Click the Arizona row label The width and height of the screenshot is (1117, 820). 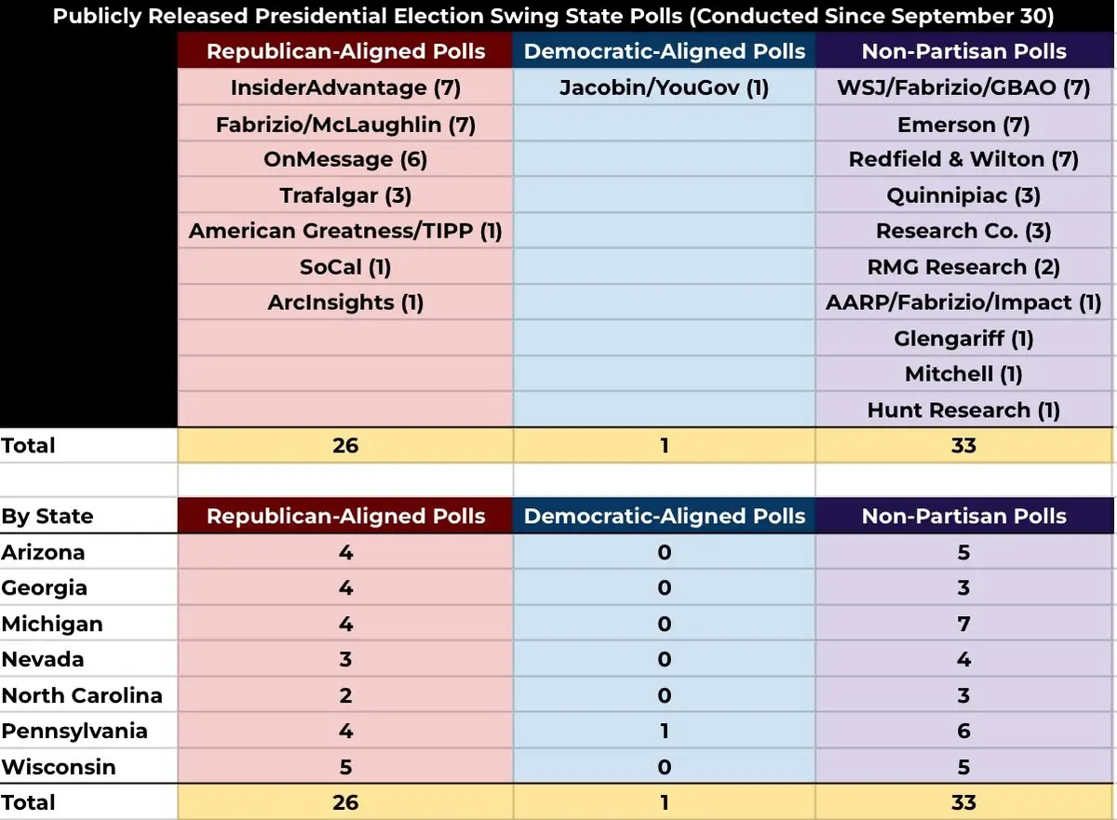tap(43, 552)
